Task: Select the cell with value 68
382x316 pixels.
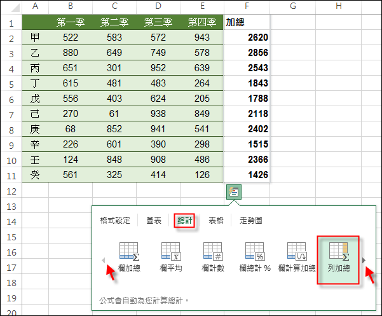Action: coord(71,129)
